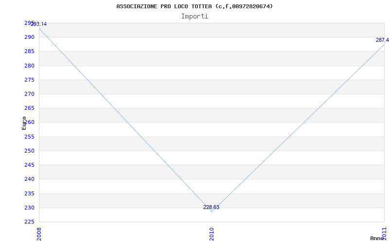Click the 275 y-axis tick label

29,80
